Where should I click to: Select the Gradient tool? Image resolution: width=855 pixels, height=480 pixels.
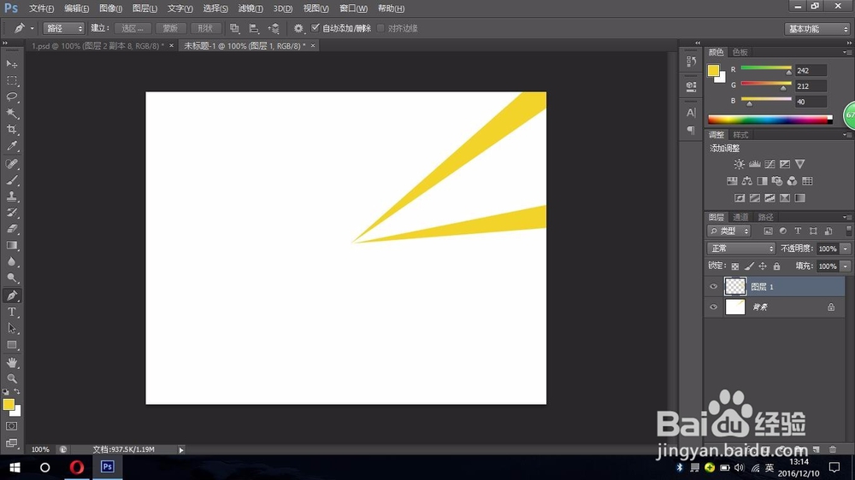tap(12, 245)
